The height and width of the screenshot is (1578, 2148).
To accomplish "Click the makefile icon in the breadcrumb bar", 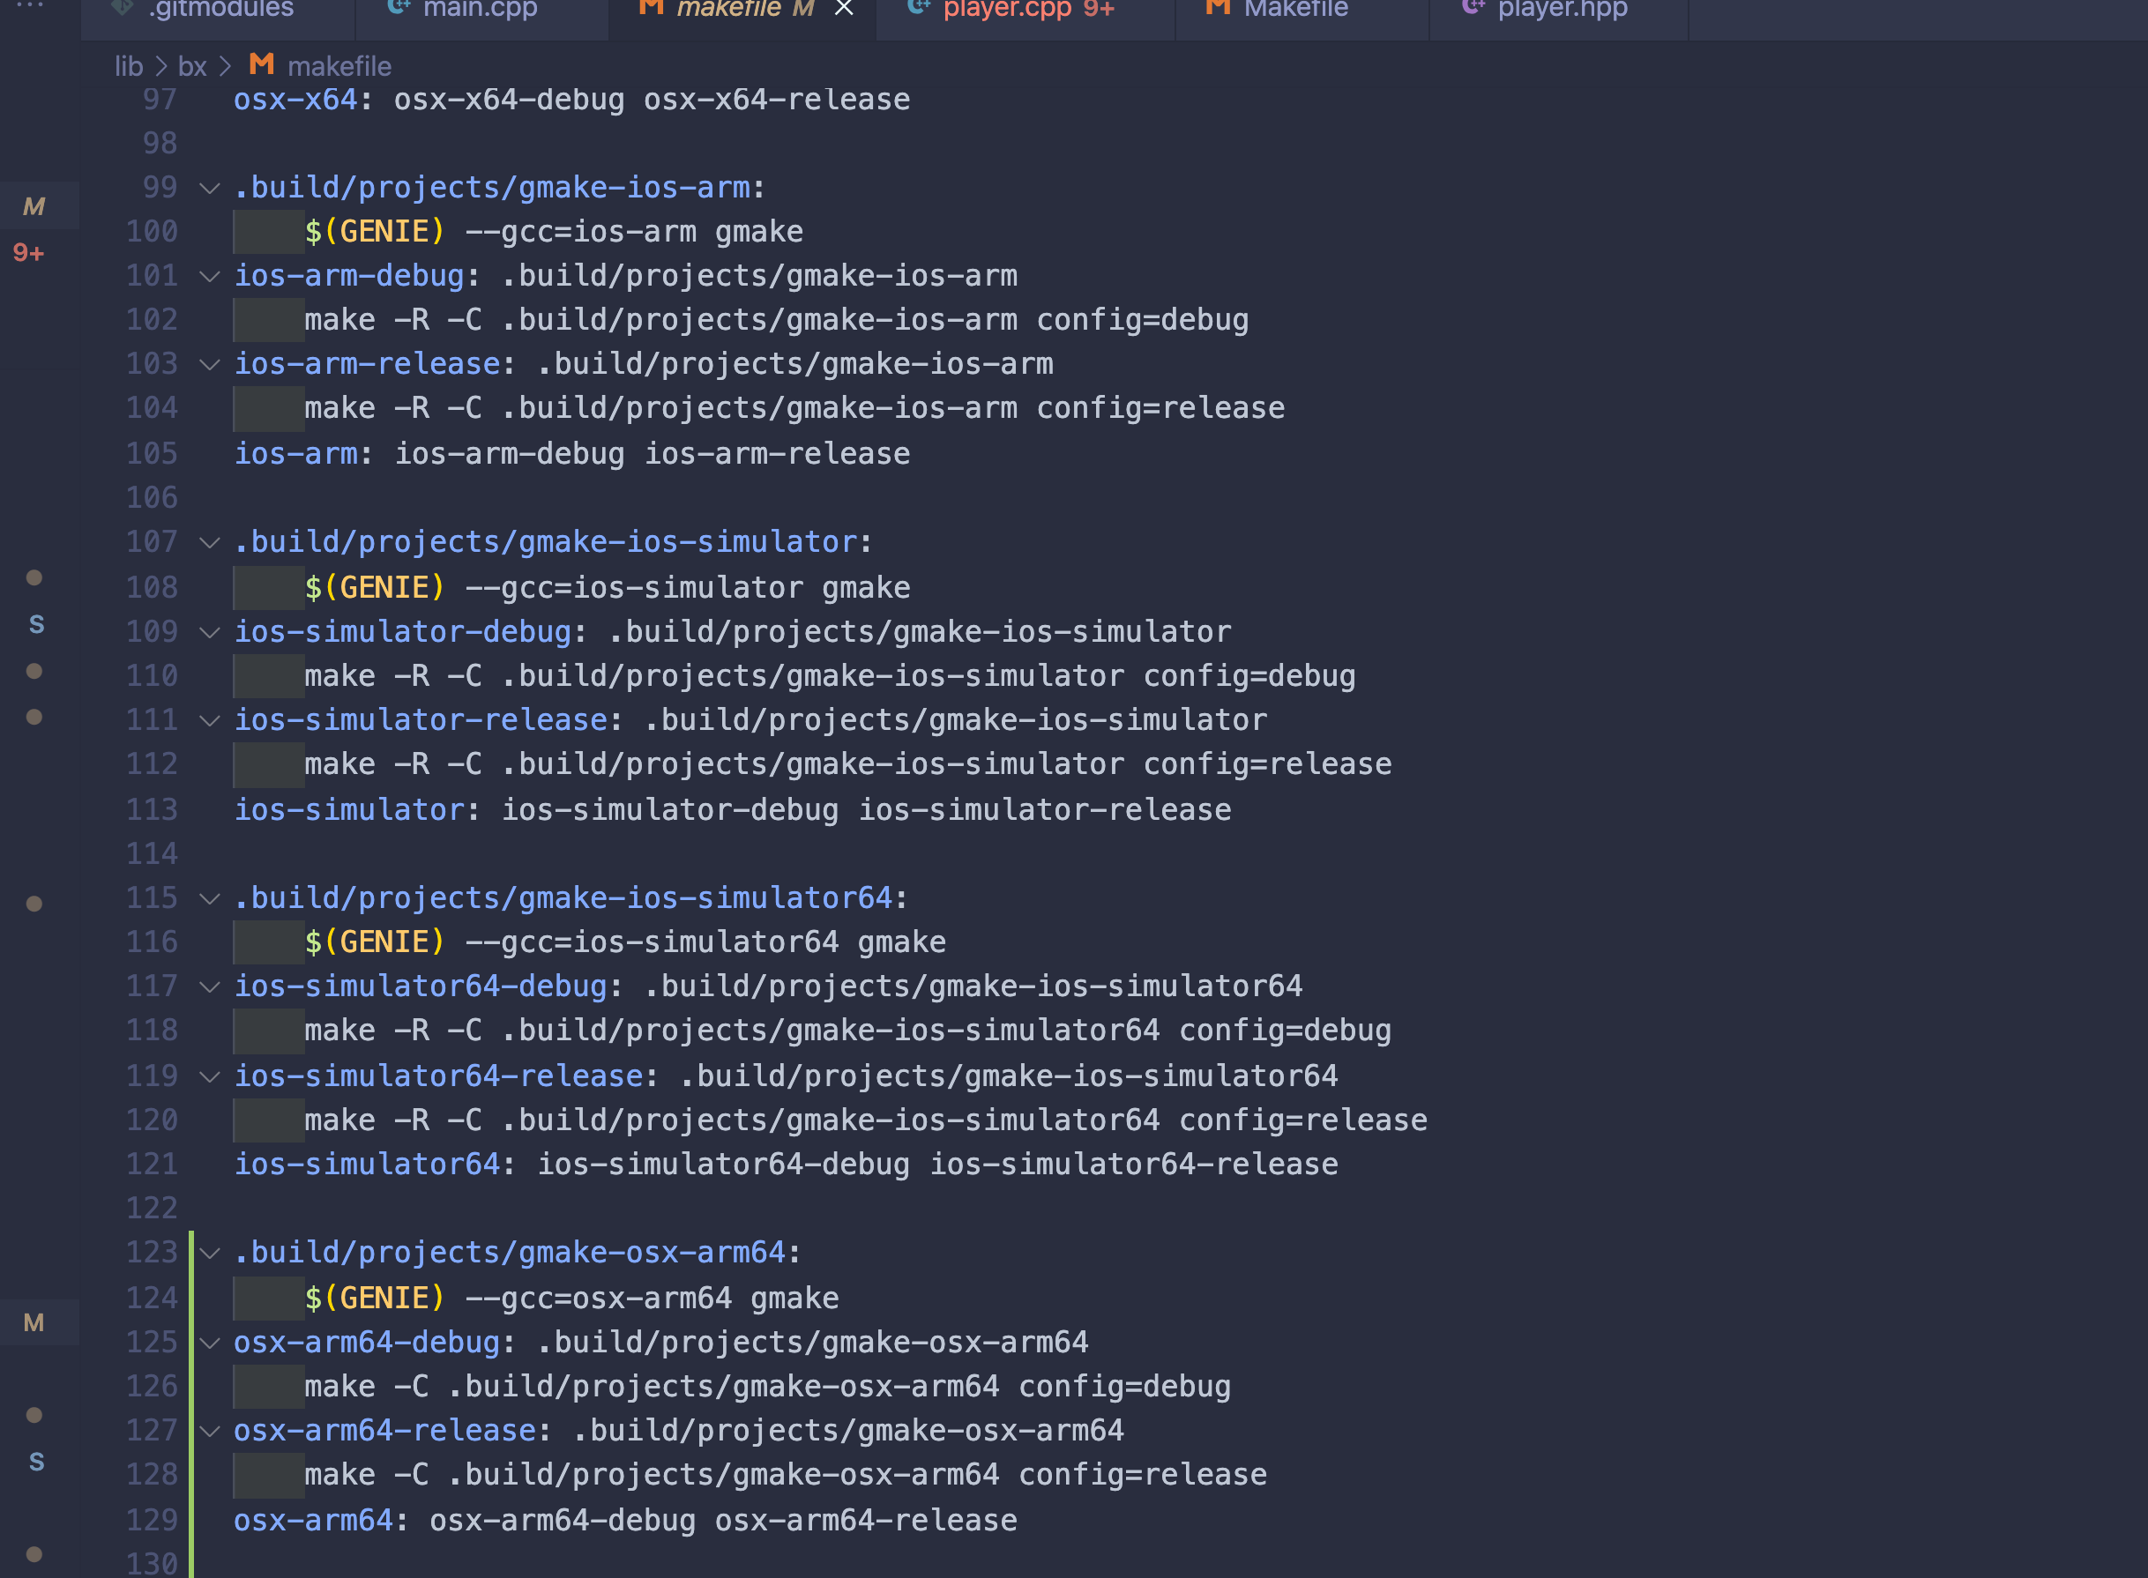I will pos(260,65).
